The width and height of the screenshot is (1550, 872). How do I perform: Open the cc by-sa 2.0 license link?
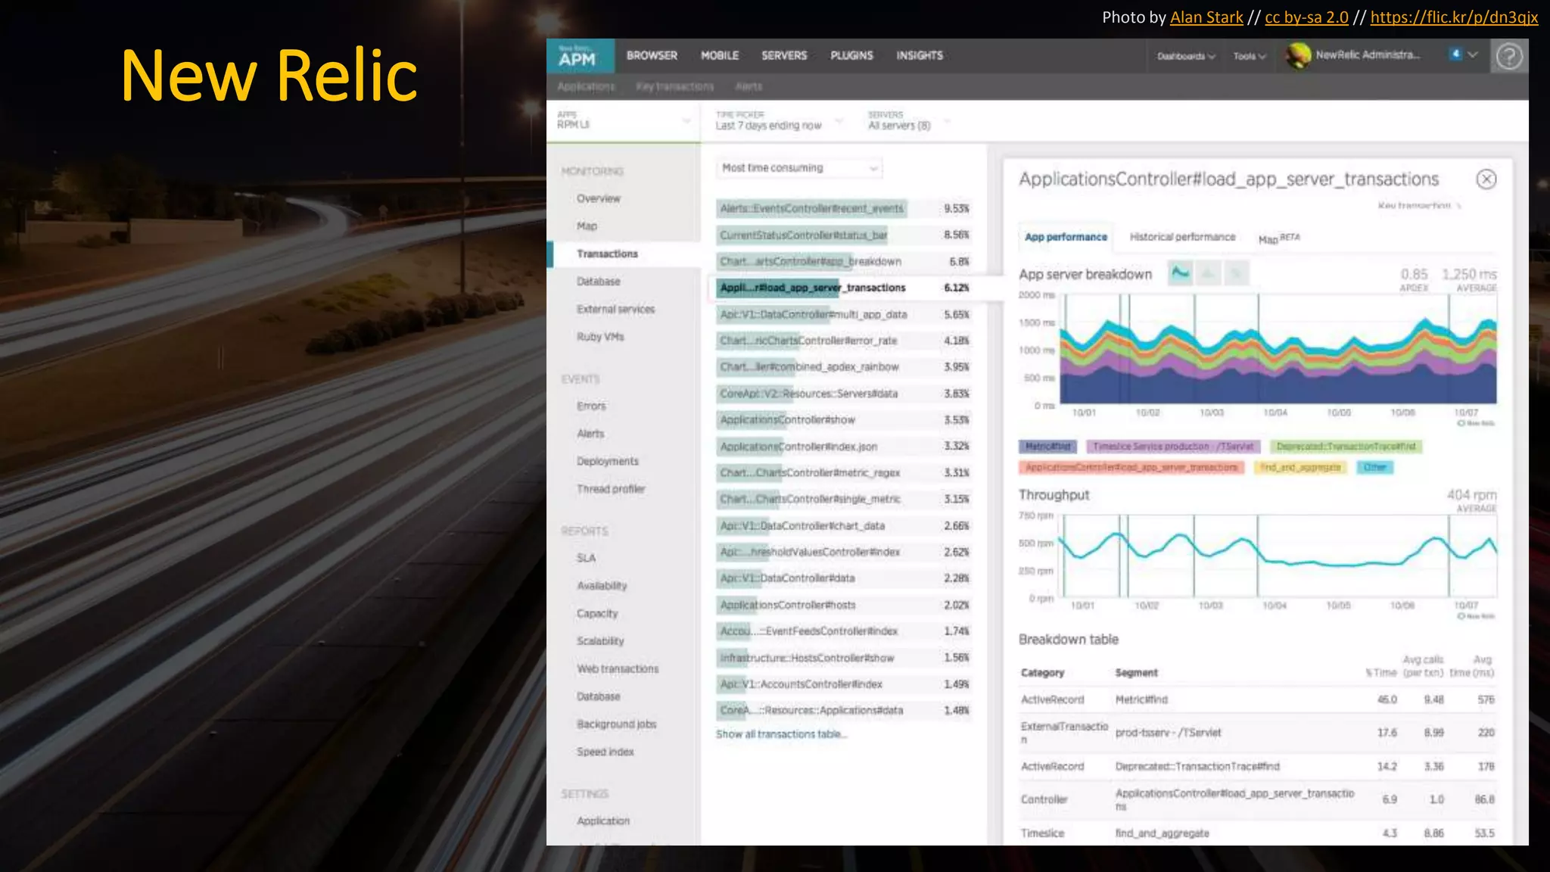[x=1306, y=17]
